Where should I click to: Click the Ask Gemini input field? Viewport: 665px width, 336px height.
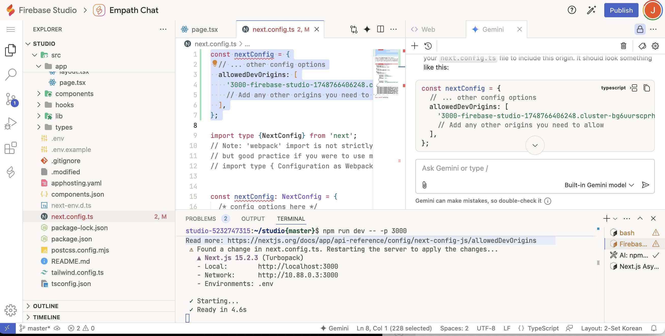tap(534, 168)
